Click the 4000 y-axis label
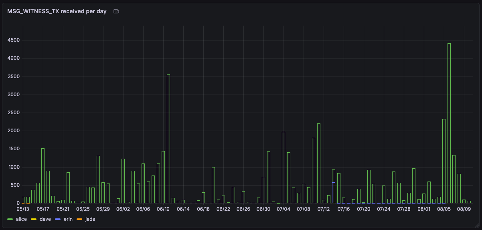The width and height of the screenshot is (482, 230). point(14,58)
